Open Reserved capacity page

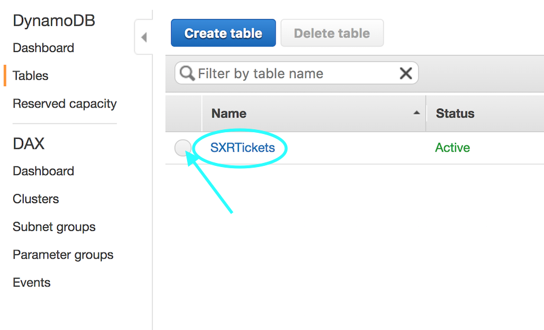pos(64,104)
